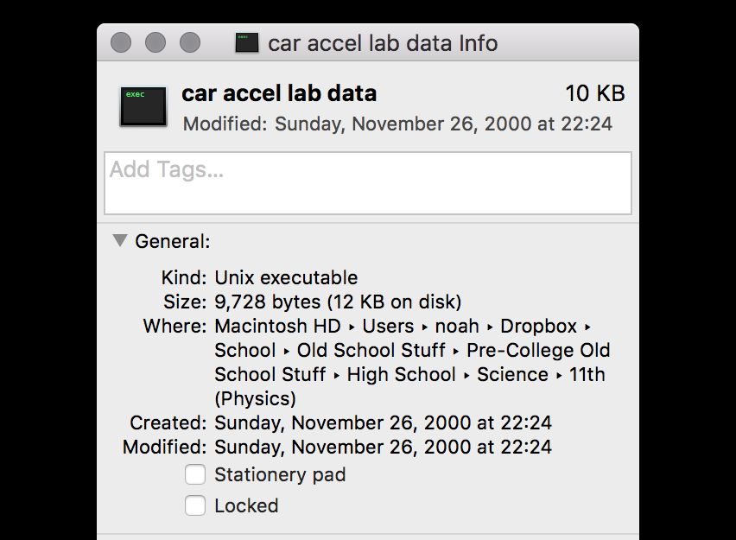736x540 pixels.
Task: Minimize the Info window
Action: tap(155, 42)
